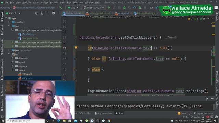Open the Tools menu

(x=76, y=2)
